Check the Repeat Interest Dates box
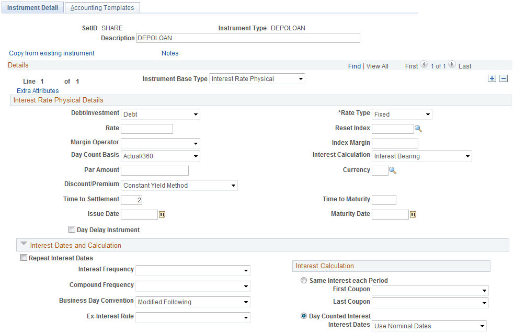The width and height of the screenshot is (514, 333). [x=24, y=258]
